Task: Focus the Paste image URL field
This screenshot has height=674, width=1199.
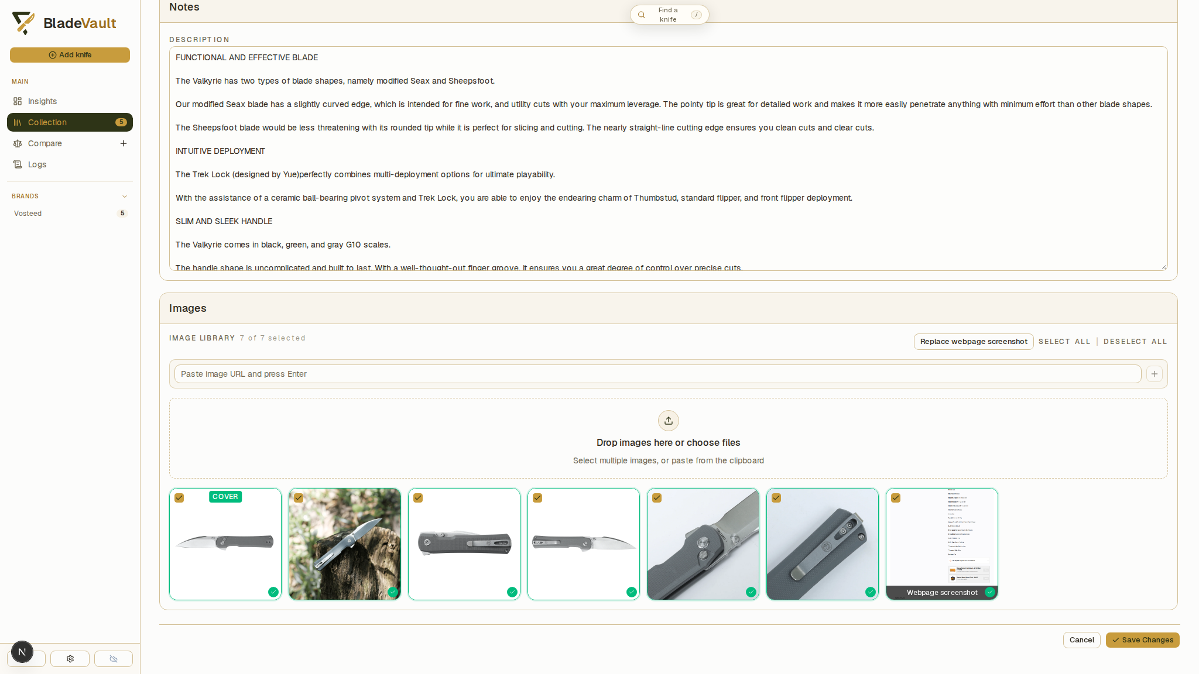Action: pyautogui.click(x=657, y=374)
